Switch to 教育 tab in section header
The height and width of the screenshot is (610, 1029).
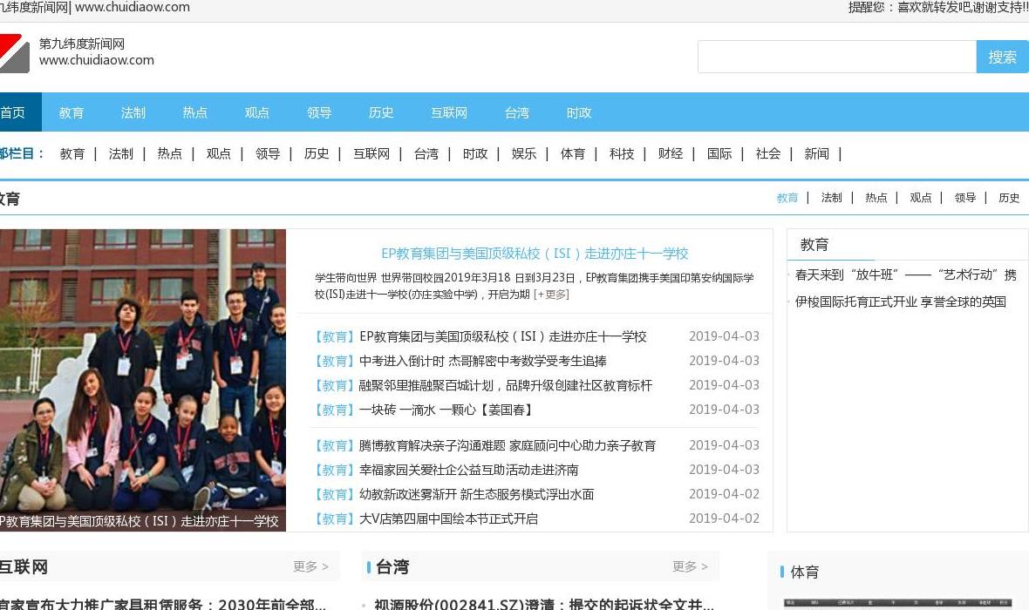point(787,198)
